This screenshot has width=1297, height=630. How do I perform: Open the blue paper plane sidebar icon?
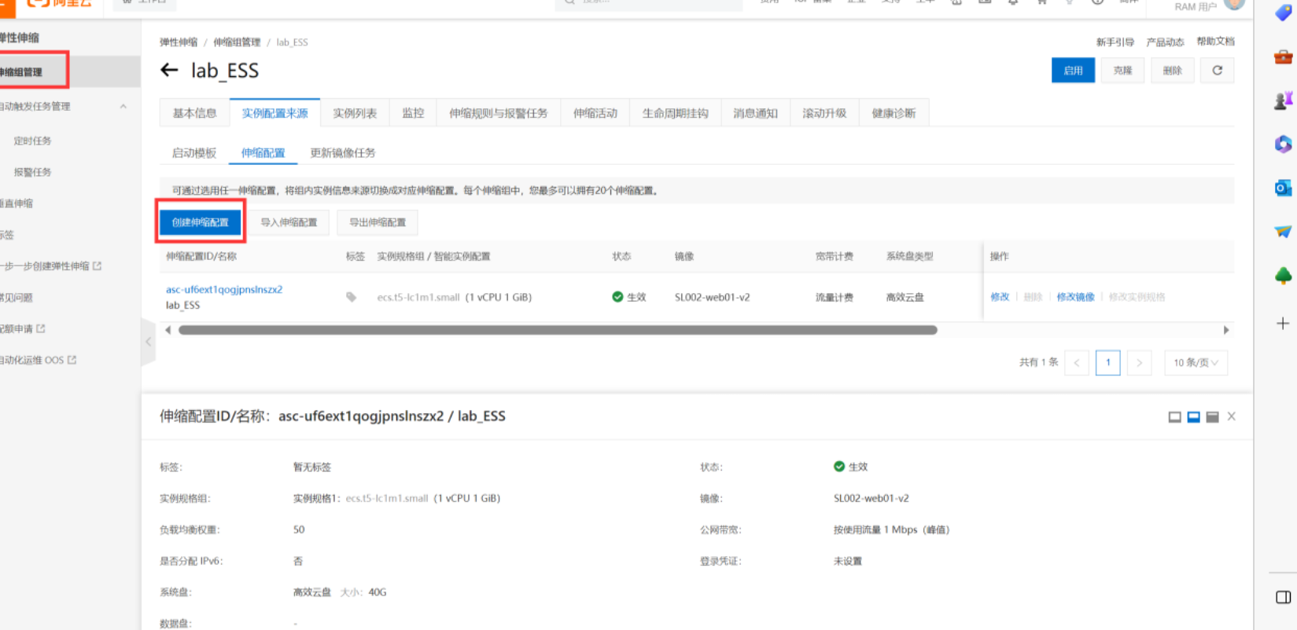point(1283,232)
